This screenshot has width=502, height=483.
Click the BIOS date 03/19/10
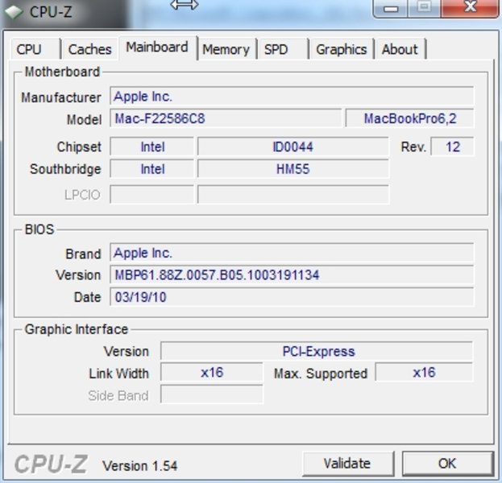[x=292, y=297]
